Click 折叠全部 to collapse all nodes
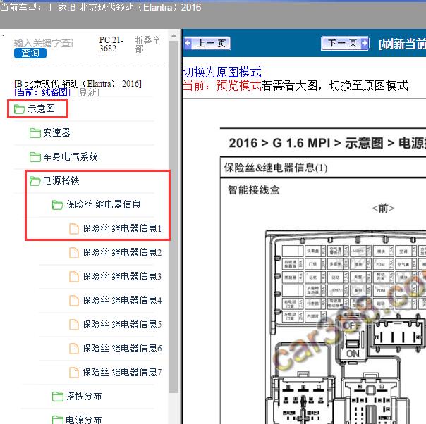Screen dimensions: 426x424 (147, 44)
